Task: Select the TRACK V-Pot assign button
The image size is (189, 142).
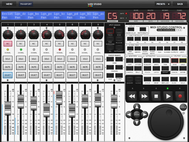Action: (x=110, y=31)
